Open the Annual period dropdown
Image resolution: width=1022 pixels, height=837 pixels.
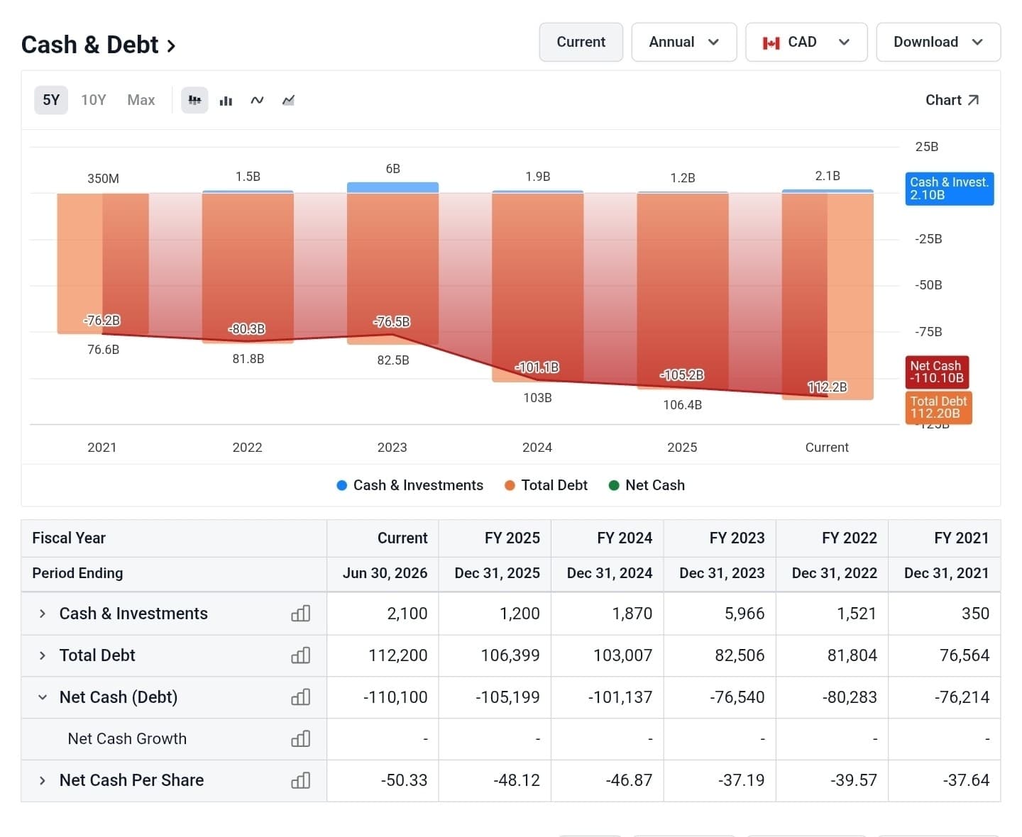click(684, 42)
